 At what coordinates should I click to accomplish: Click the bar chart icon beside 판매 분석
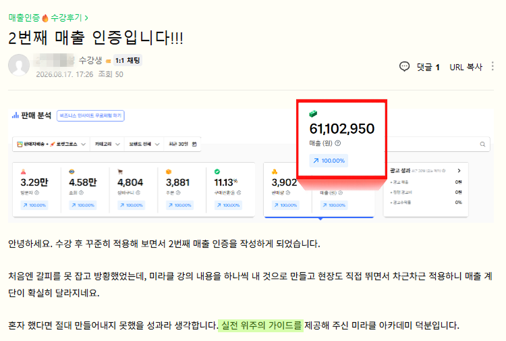[15, 115]
